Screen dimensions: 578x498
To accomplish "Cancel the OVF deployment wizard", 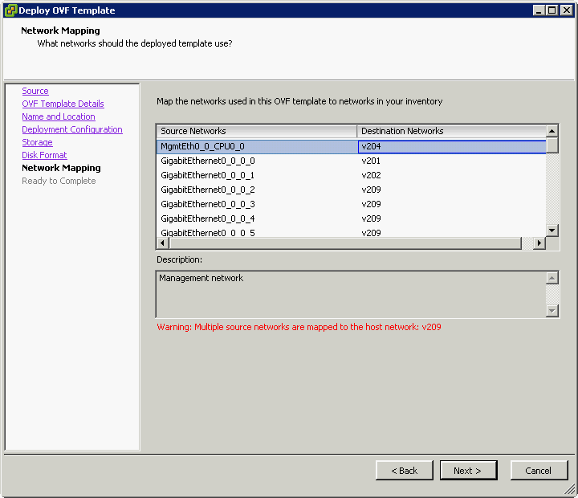I will [x=539, y=471].
